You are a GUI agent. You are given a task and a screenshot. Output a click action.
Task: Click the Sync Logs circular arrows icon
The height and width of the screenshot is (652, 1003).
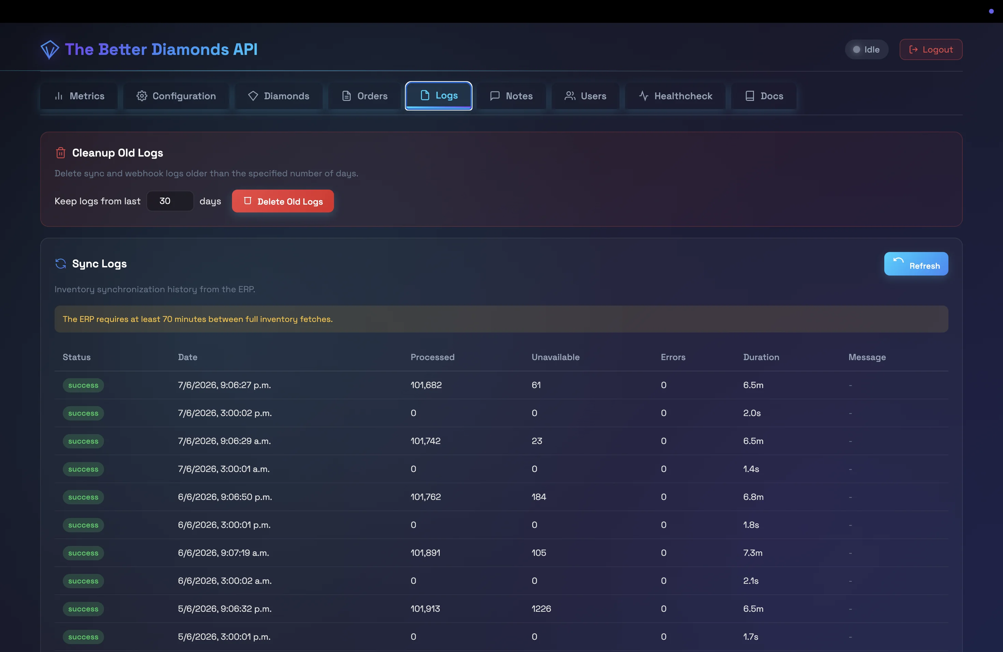point(61,264)
